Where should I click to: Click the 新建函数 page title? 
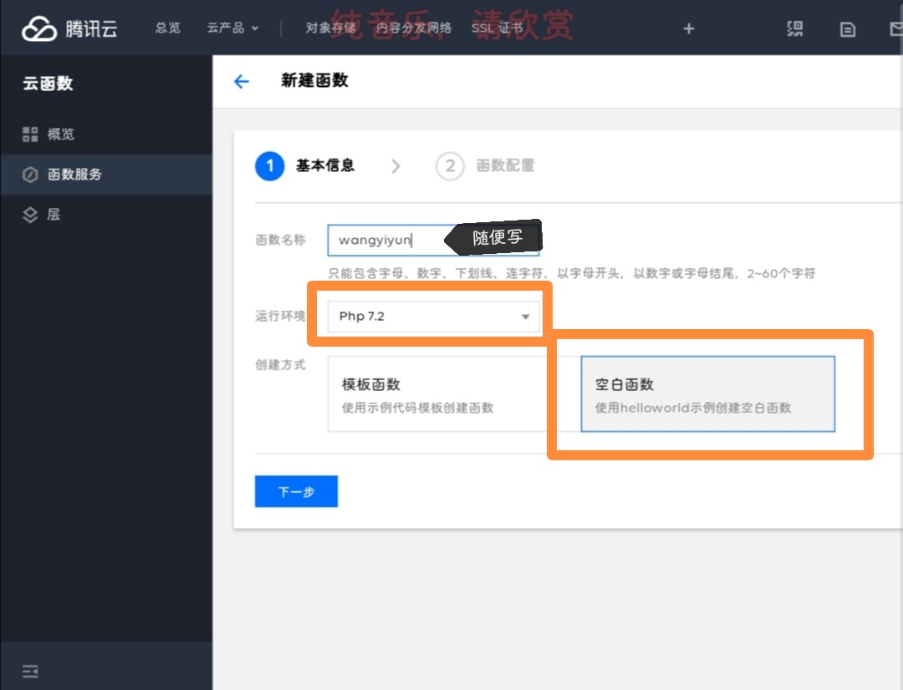pyautogui.click(x=314, y=80)
